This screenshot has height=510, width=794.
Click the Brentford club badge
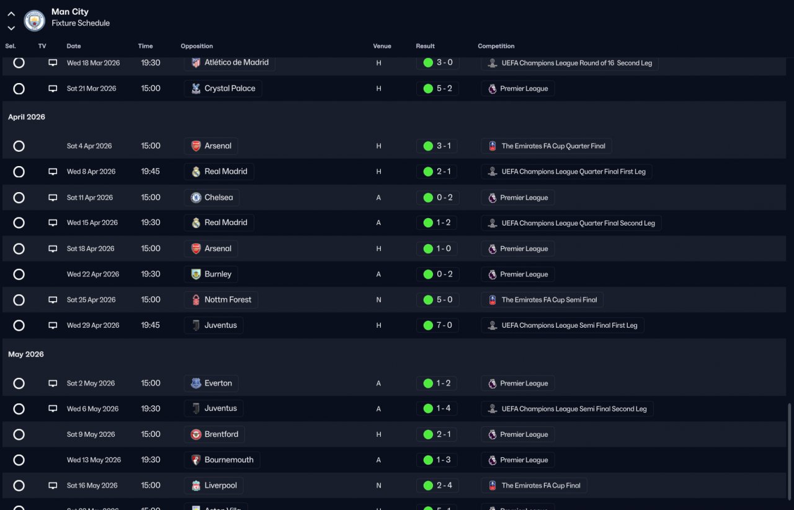click(x=196, y=434)
